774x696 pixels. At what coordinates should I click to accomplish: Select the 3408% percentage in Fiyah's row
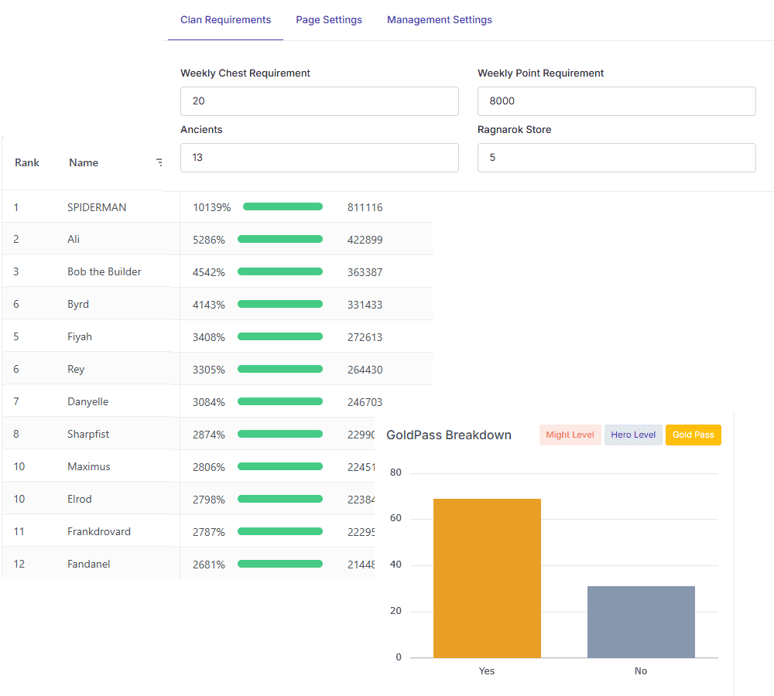click(x=209, y=337)
